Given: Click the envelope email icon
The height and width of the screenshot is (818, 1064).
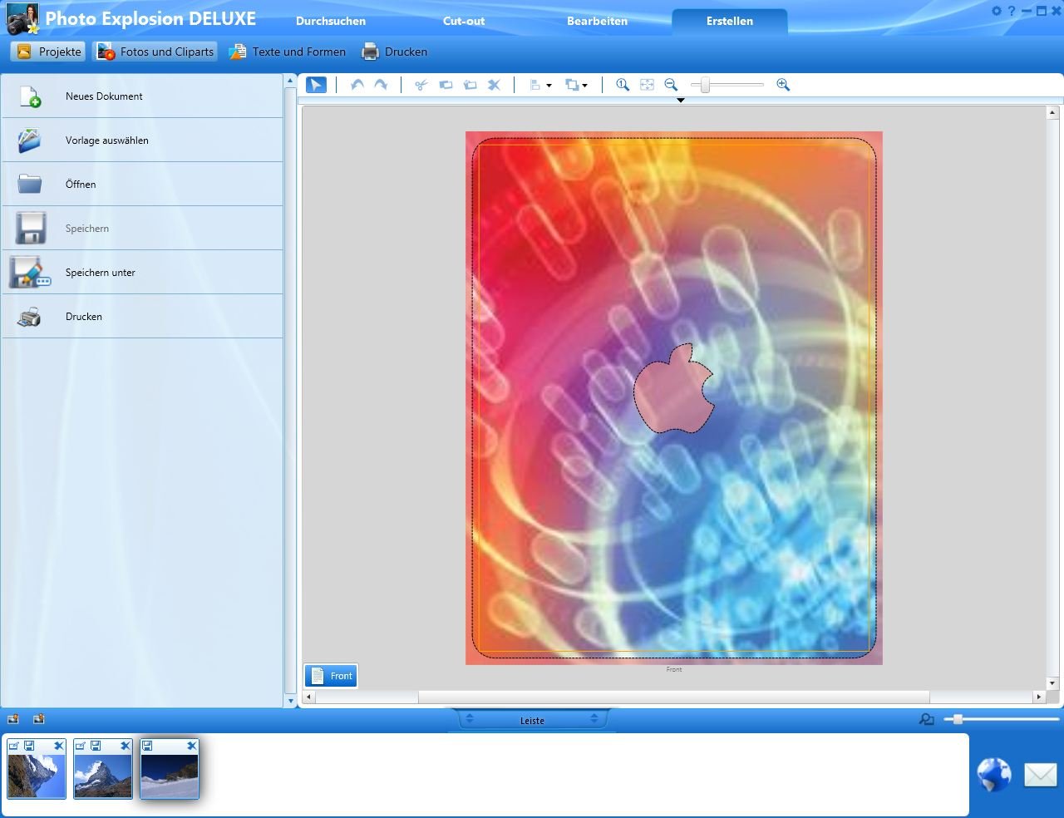Looking at the screenshot, I should (x=1040, y=775).
